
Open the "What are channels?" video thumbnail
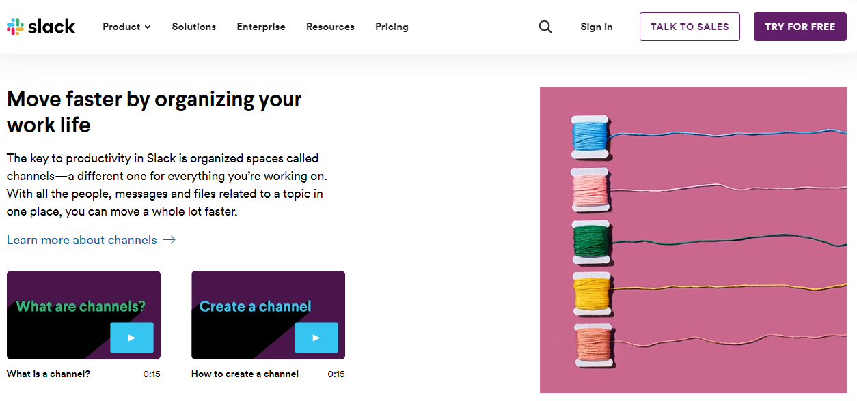[83, 315]
